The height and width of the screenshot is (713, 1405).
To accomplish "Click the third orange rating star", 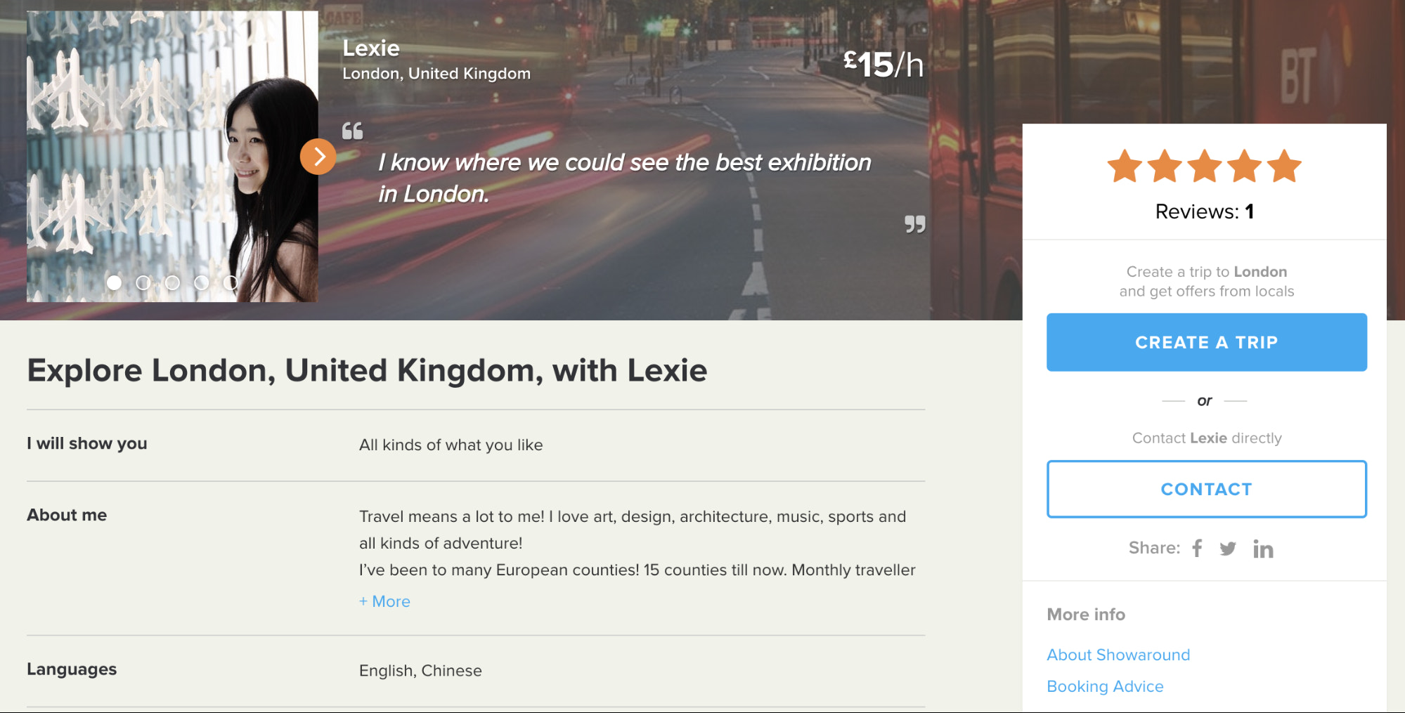I will (x=1205, y=166).
